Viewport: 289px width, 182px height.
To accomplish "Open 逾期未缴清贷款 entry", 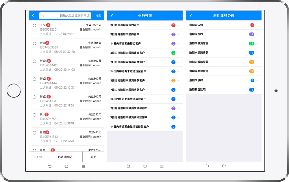I will click(224, 62).
